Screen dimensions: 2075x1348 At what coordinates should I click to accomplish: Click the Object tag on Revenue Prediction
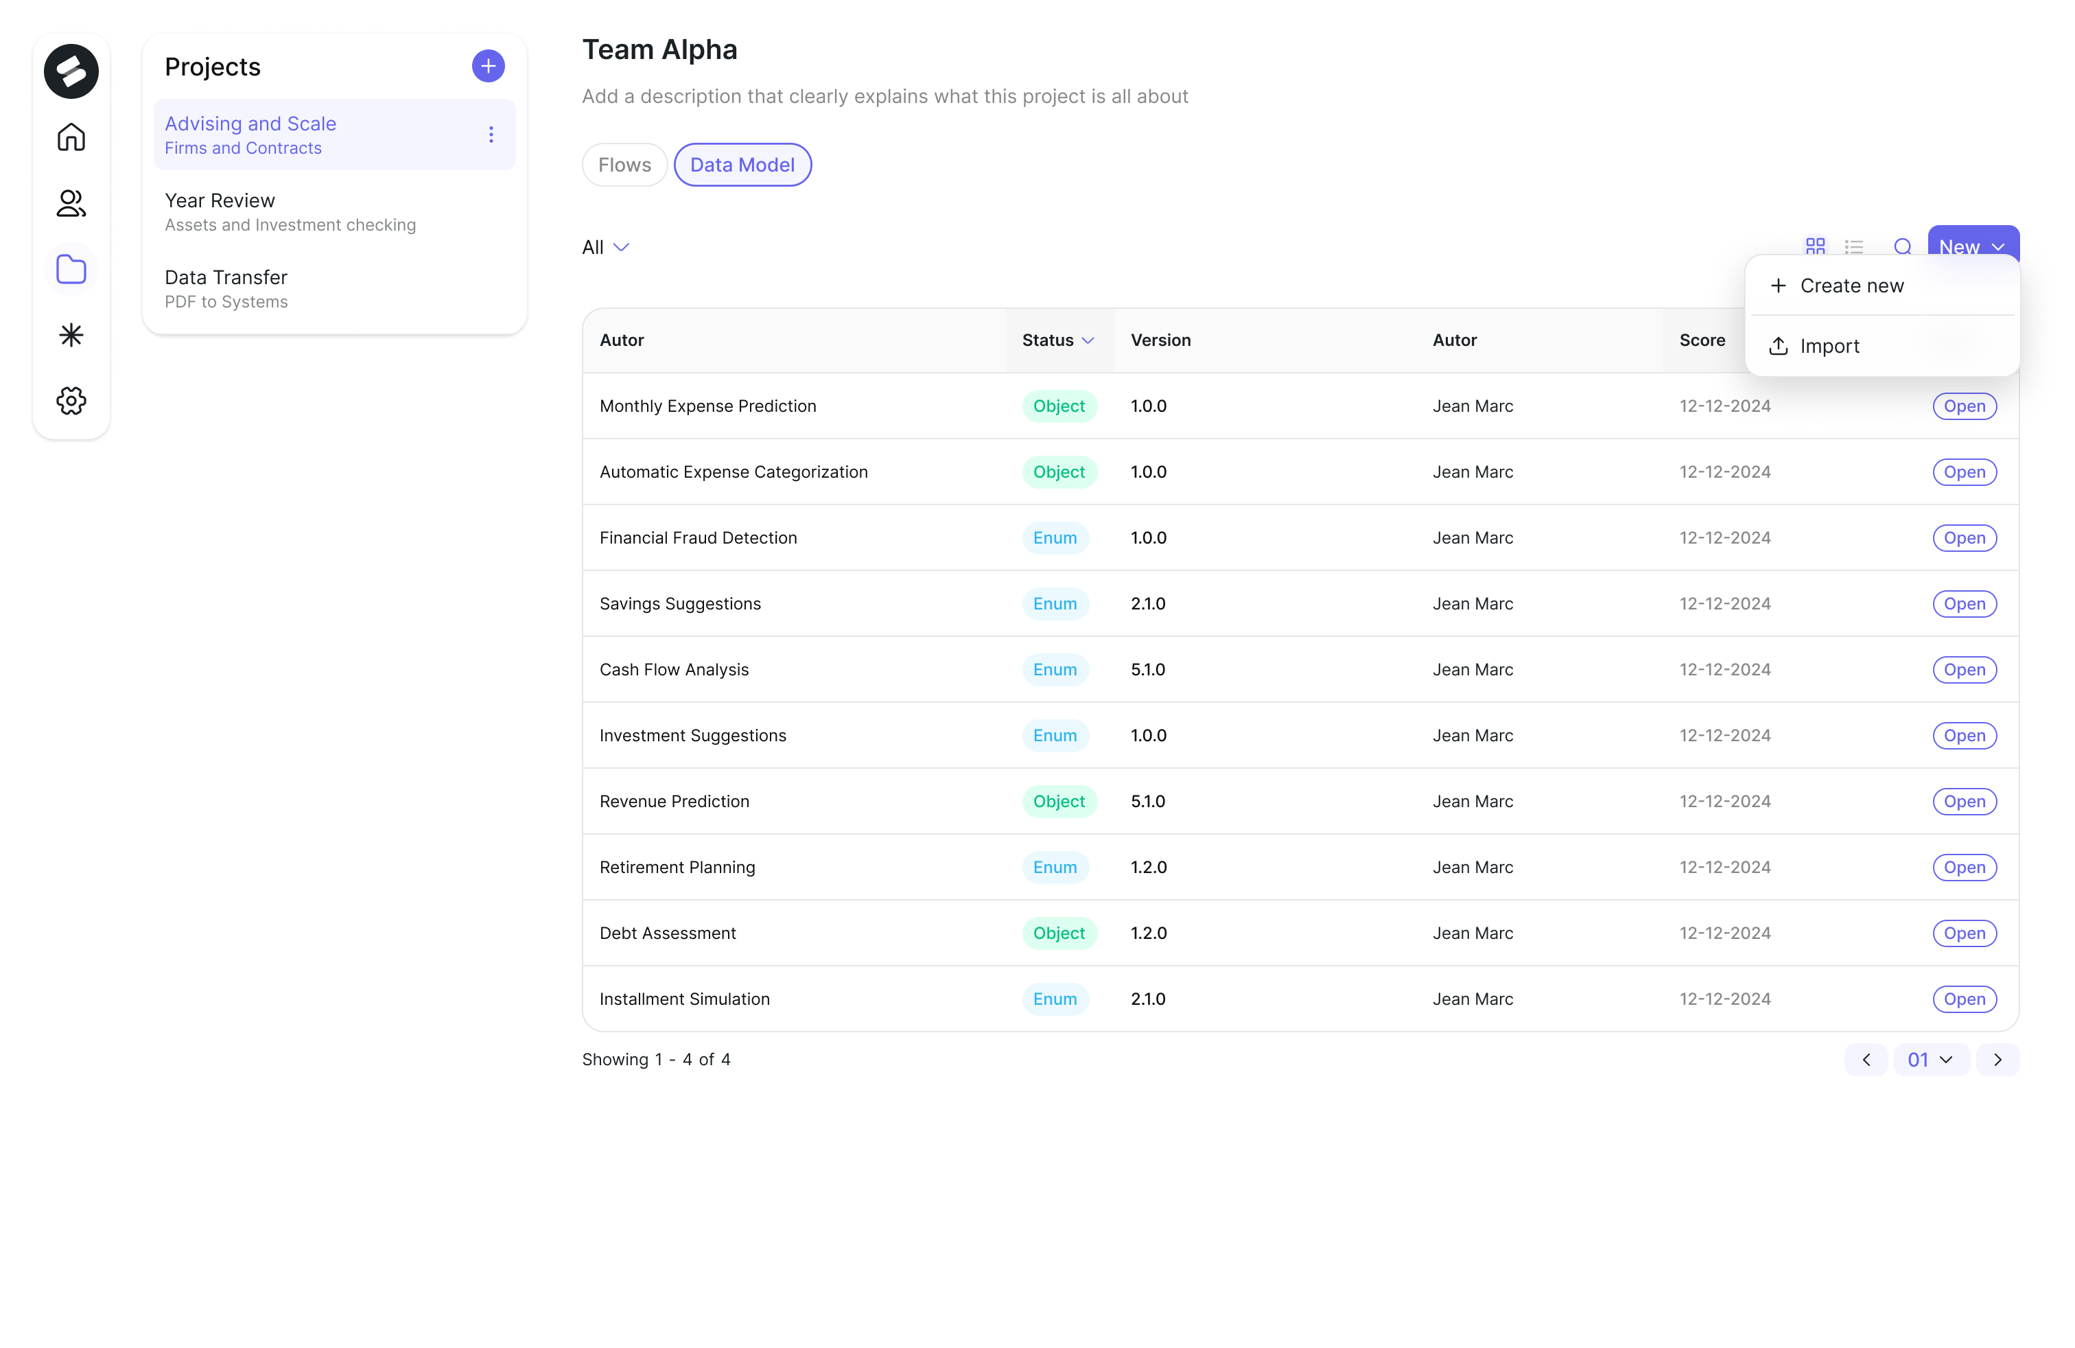[1059, 801]
